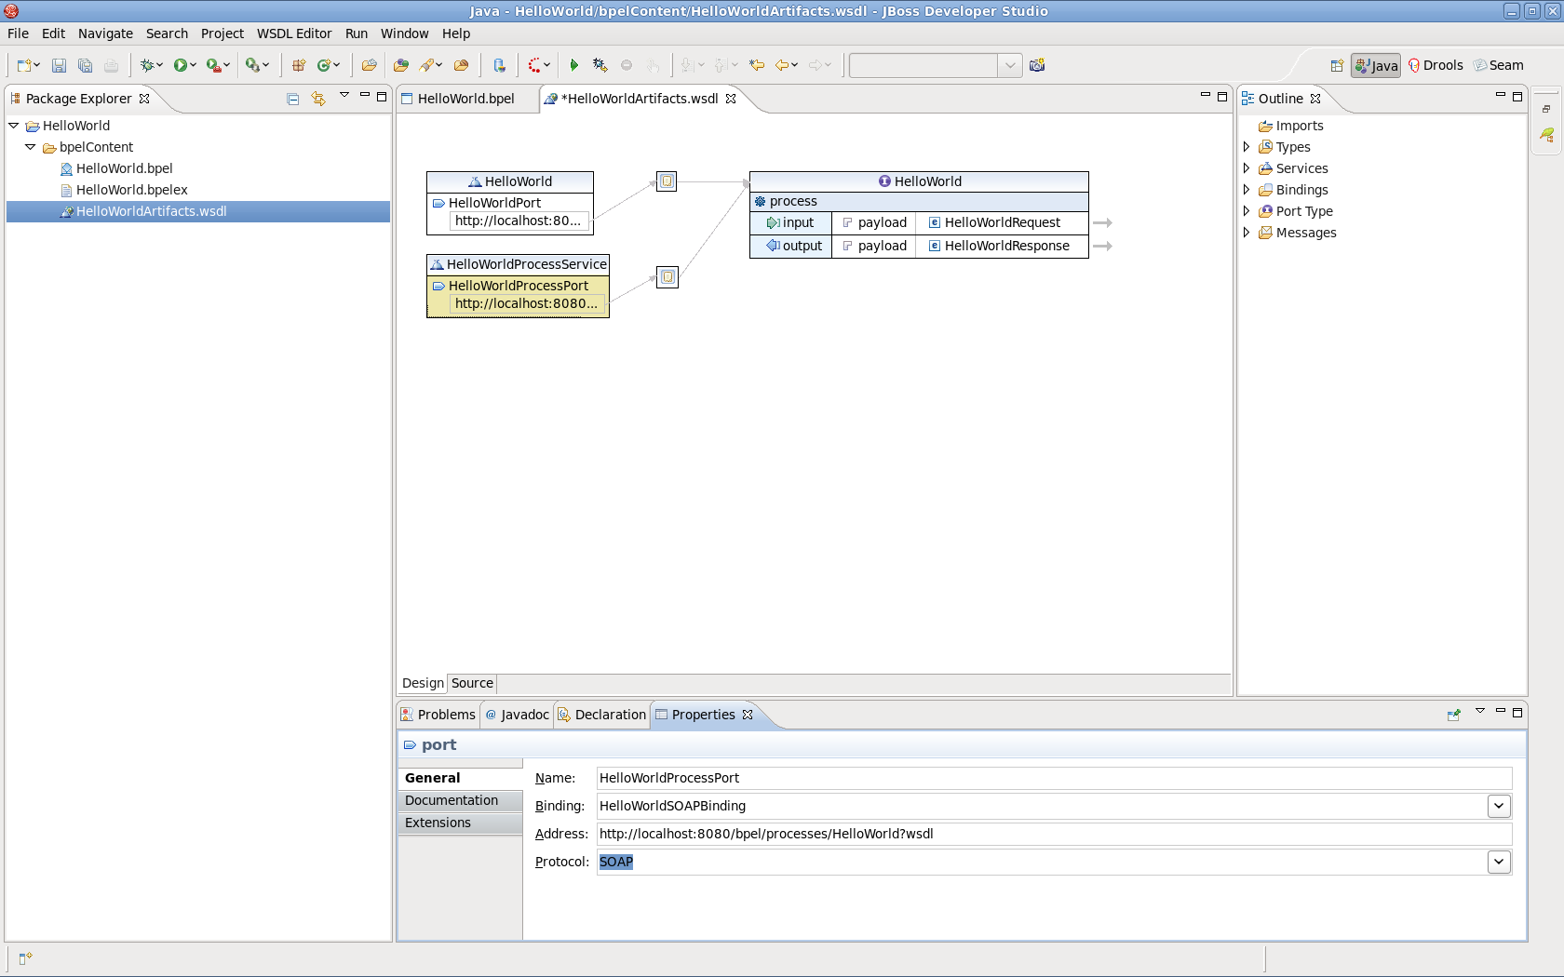Open the WSDL Editor menu
Screen dimensions: 1564x977
[294, 33]
